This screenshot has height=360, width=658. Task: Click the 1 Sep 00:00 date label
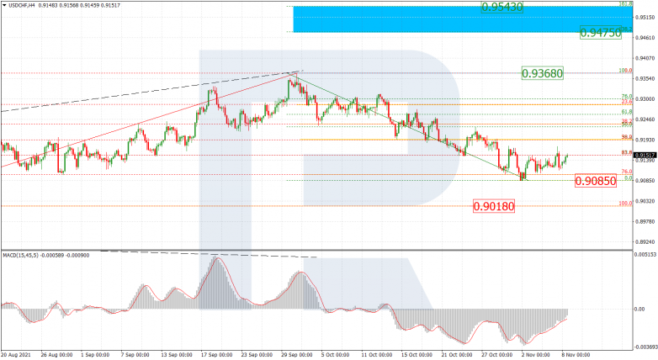point(96,355)
